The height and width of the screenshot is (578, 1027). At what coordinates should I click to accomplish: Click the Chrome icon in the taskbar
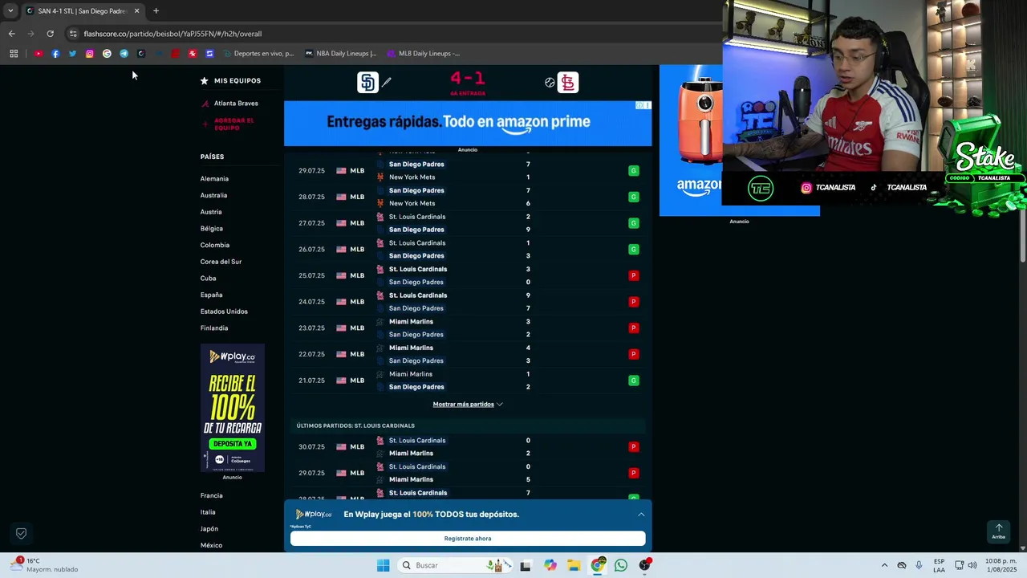tap(598, 565)
